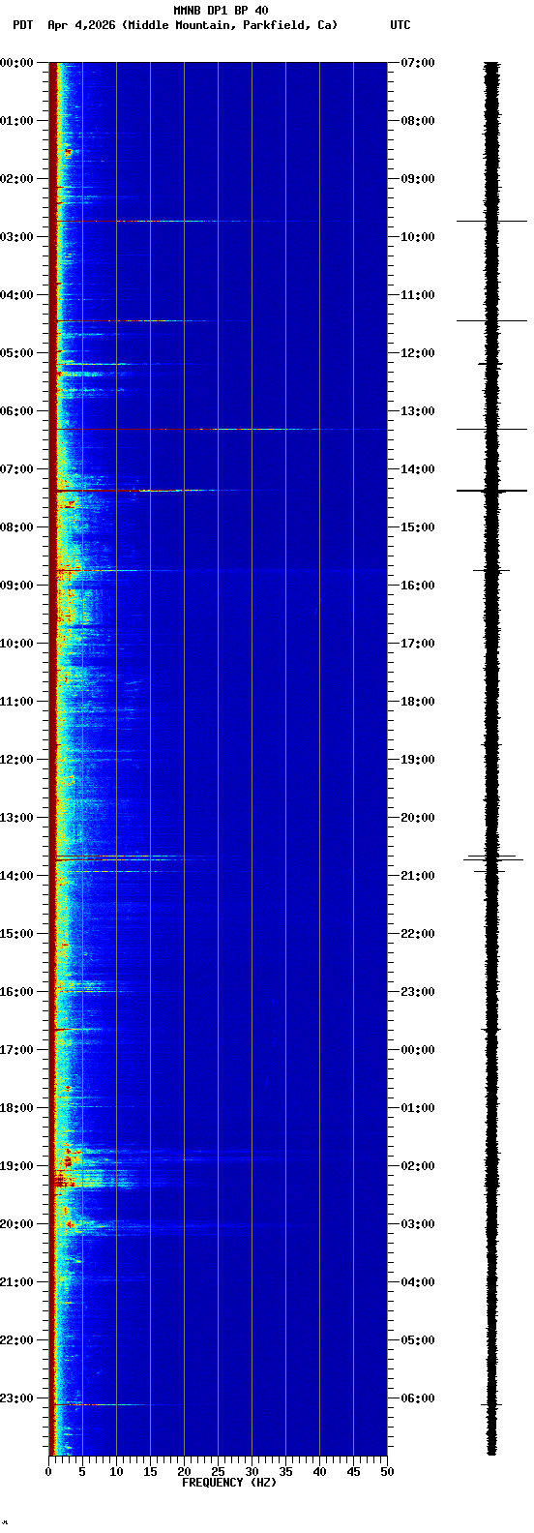534x1533 pixels.
Task: Click the 12:00 label on the PDT axis
Action: click(x=16, y=760)
